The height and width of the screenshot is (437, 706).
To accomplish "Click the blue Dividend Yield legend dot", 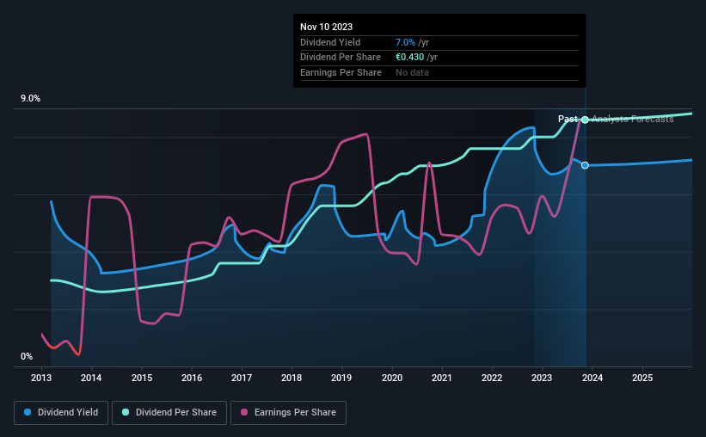I will [28, 412].
